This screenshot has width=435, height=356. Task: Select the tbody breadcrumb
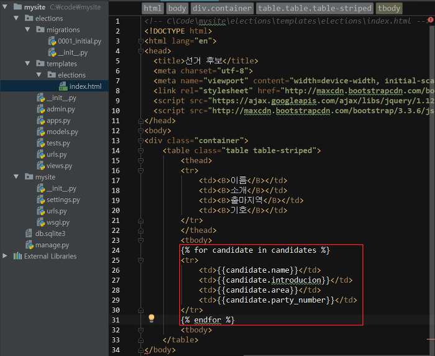[389, 8]
